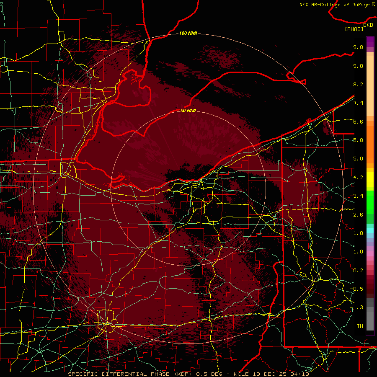Pick the bright green legend band near 3.4
Image resolution: width=377 pixels, height=377 pixels.
pos(370,202)
